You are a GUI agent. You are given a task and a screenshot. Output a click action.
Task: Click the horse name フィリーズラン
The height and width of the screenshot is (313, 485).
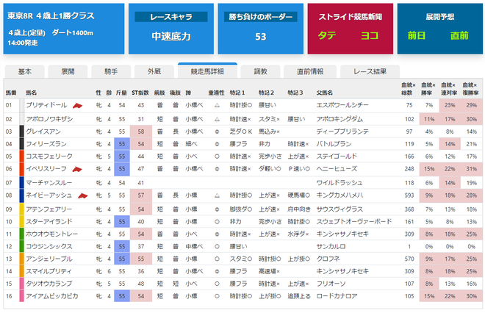(x=46, y=144)
